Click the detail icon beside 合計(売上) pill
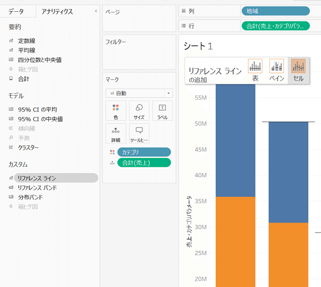The height and width of the screenshot is (287, 321). coord(112,163)
